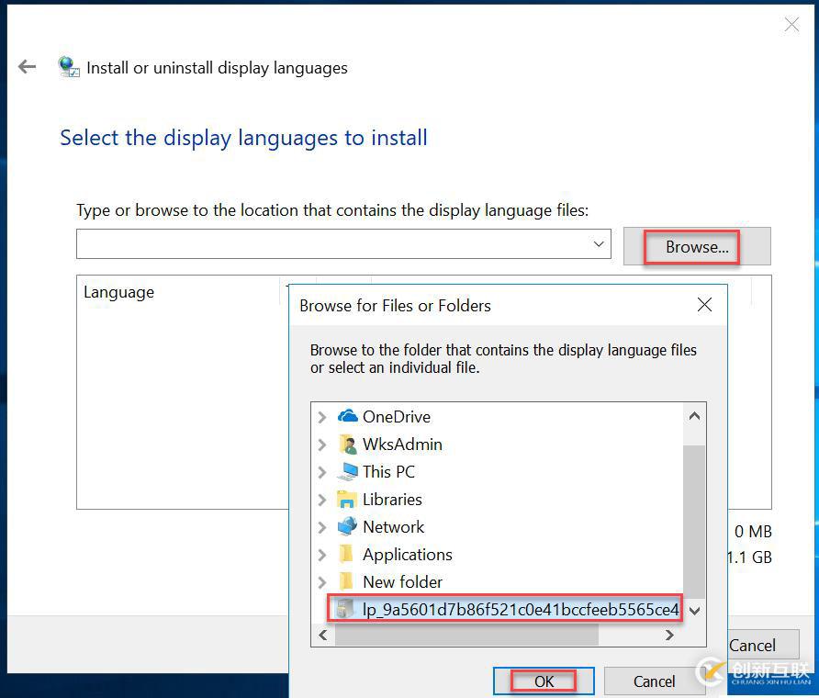Expand the This PC tree node

pos(323,471)
